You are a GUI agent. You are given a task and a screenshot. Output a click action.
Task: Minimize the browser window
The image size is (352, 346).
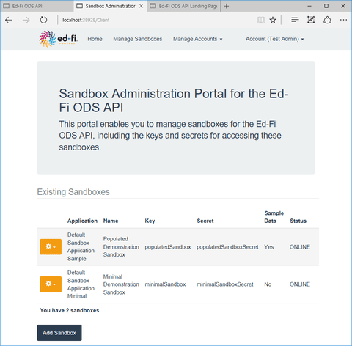[x=309, y=6]
